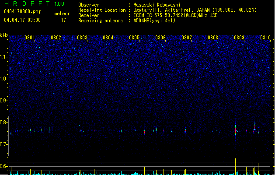Click the HROFFT 1.0.0 title text
Viewport: 275px width, 175px height.
click(35, 3)
